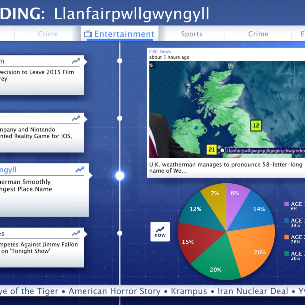Click the purple legend swatch for 6%

coord(286,204)
